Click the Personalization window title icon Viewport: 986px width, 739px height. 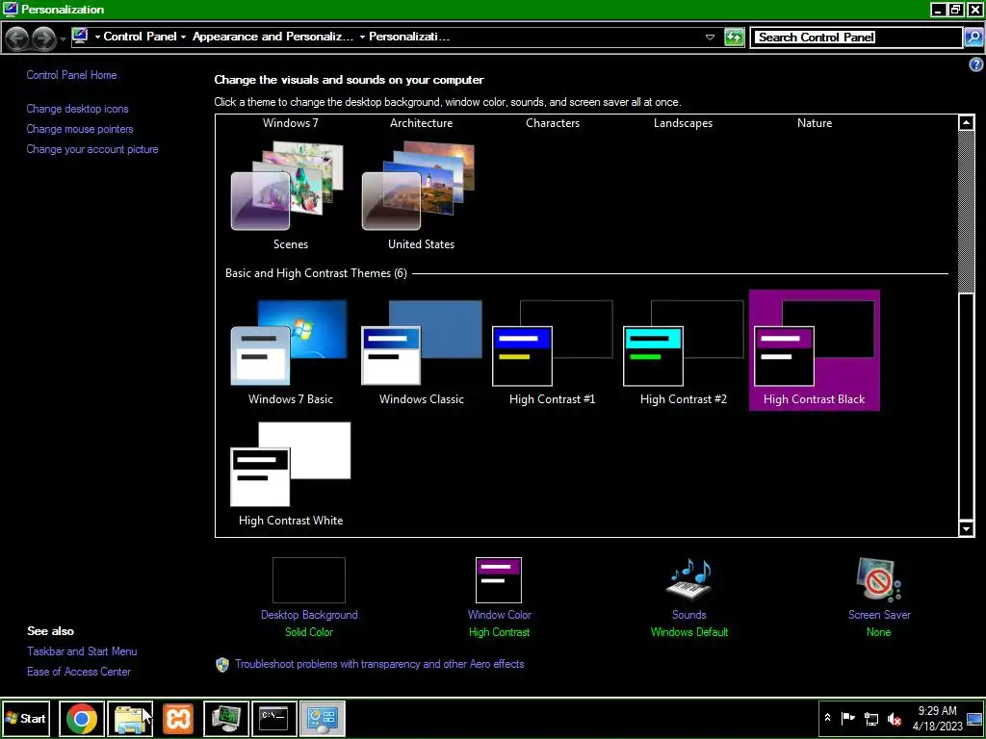tap(10, 9)
